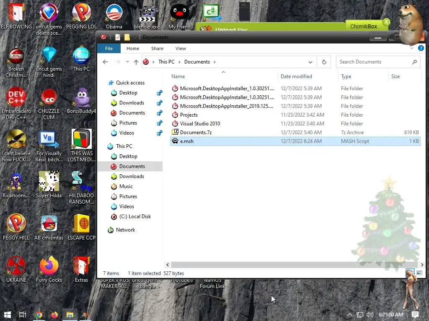The width and height of the screenshot is (429, 321).
Task: Click the Explorer help question mark icon
Action: (421, 48)
